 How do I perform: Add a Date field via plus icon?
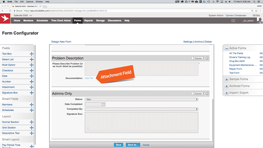32,76
